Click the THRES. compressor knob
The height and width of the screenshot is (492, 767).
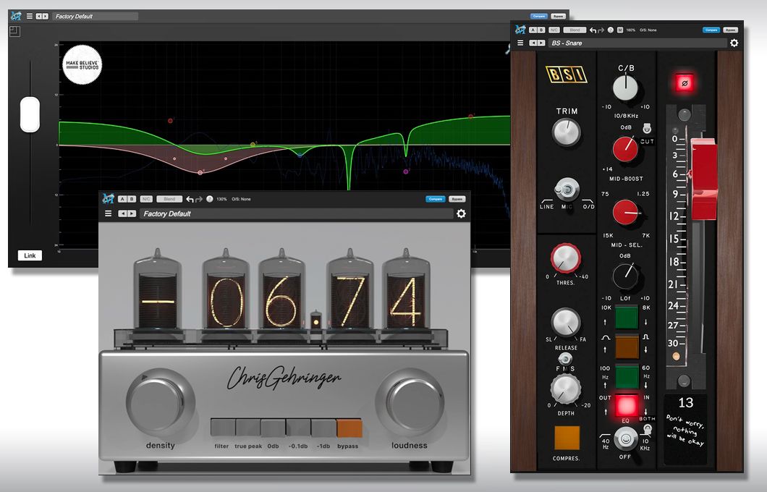coord(565,258)
